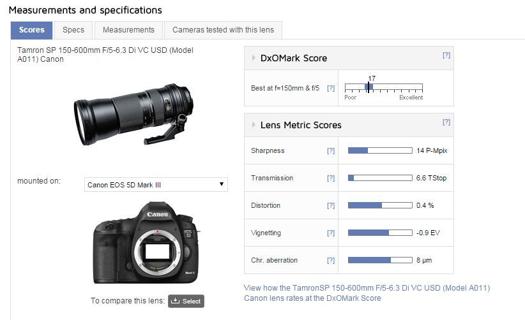Click the -0.9 EV vignetting value
This screenshot has width=525, height=320.
428,233
